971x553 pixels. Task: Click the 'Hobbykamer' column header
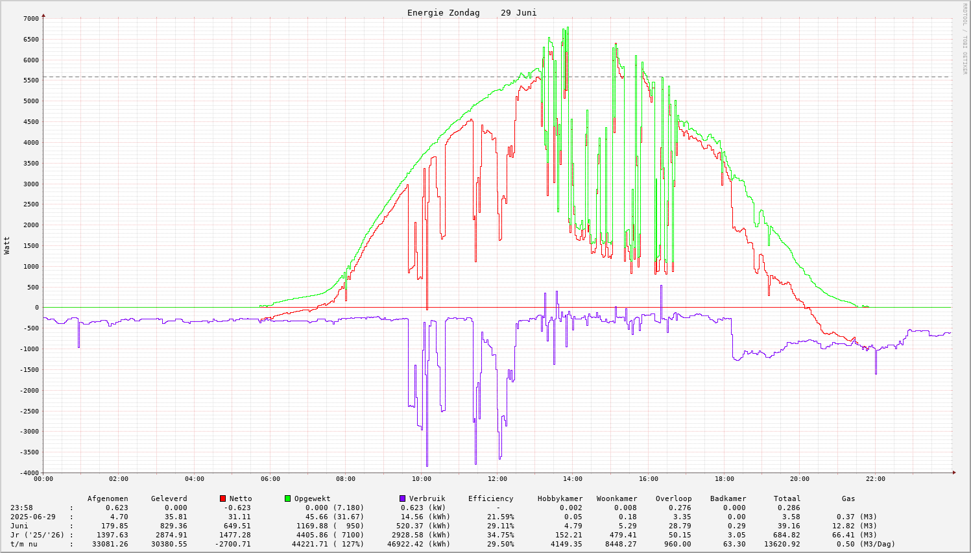pos(560,499)
